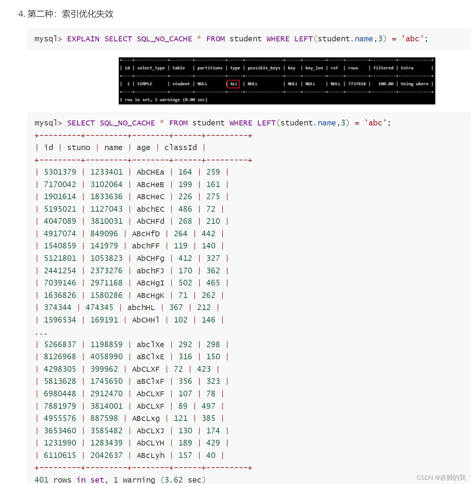471x484 pixels.
Task: Click the 'classId' column header
Action: point(180,148)
